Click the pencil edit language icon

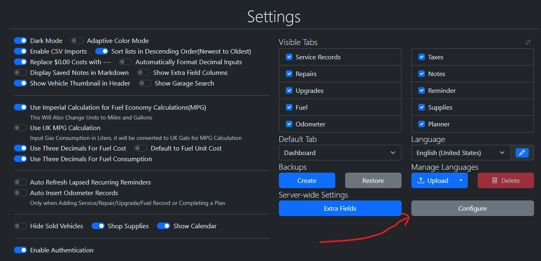[x=522, y=153]
